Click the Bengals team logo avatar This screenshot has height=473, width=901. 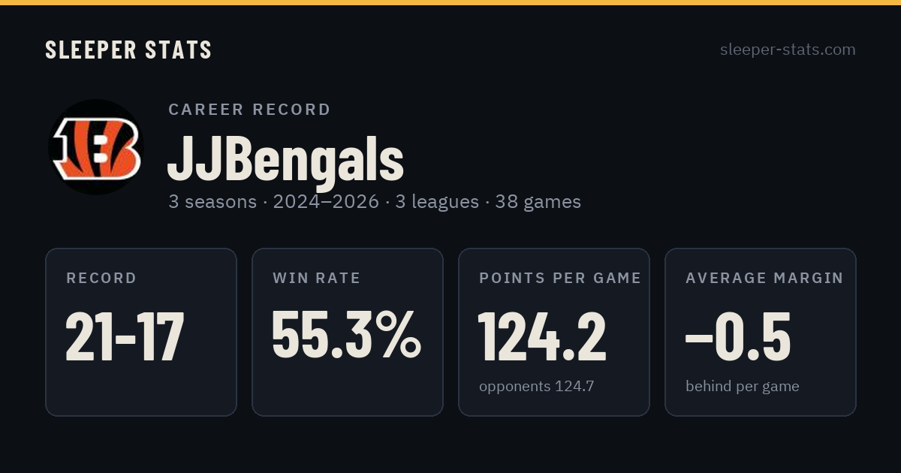(96, 147)
